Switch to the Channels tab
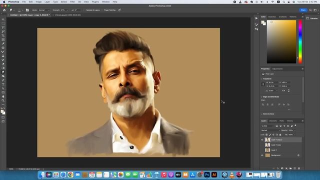This screenshot has width=320, height=180. click(273, 121)
